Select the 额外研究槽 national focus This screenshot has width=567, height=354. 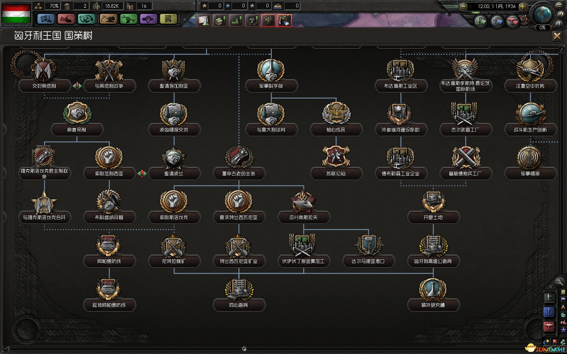pos(433,305)
